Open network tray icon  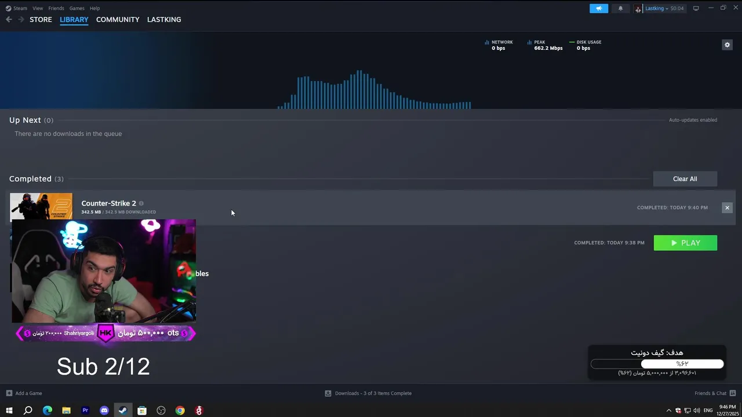tap(688, 411)
